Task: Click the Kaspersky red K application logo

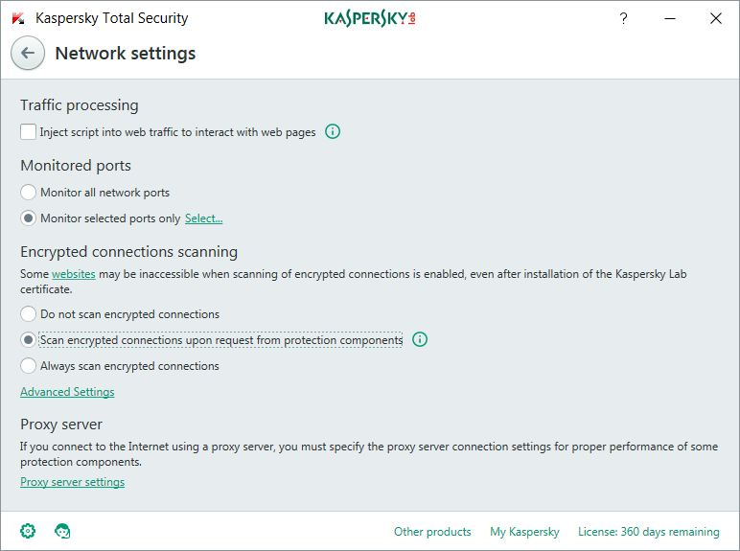Action: point(18,19)
